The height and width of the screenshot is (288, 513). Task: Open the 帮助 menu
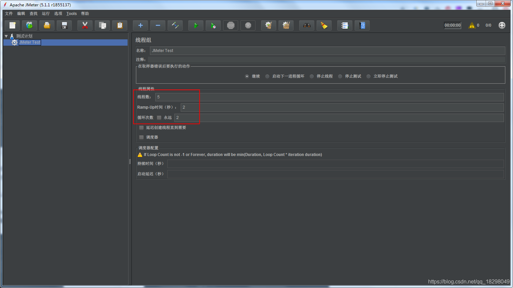click(x=85, y=14)
